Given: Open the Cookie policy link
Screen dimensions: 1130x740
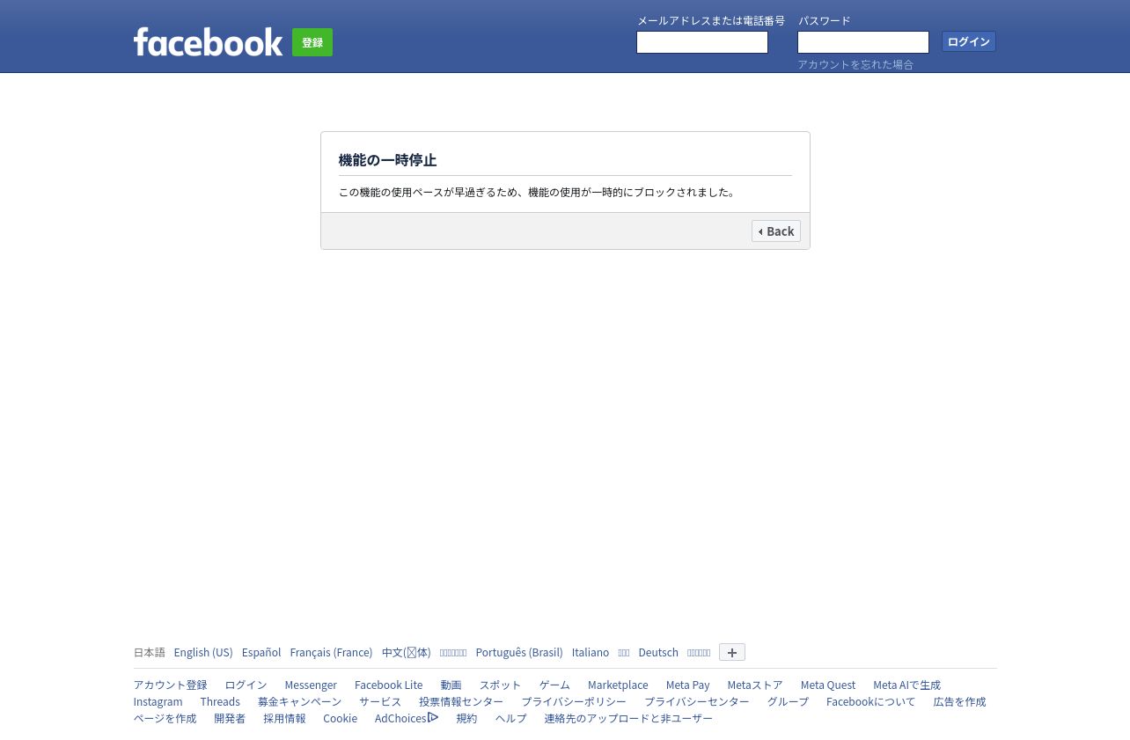Looking at the screenshot, I should [341, 718].
